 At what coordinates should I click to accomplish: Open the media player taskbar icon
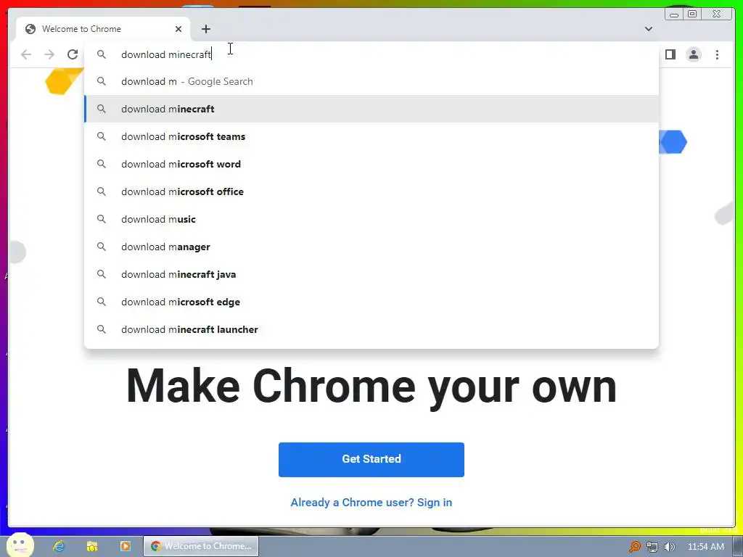tap(125, 546)
